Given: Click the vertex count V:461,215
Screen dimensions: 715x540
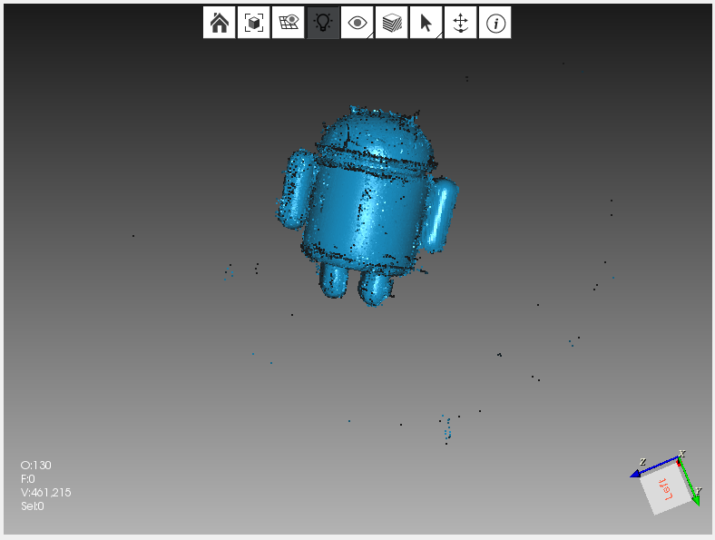Looking at the screenshot, I should (x=46, y=493).
